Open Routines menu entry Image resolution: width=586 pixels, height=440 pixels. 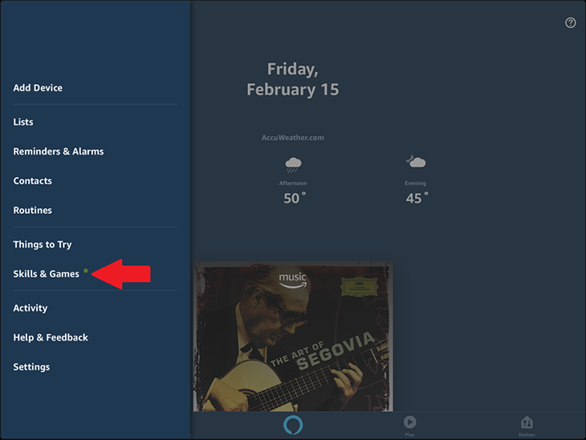pos(33,211)
